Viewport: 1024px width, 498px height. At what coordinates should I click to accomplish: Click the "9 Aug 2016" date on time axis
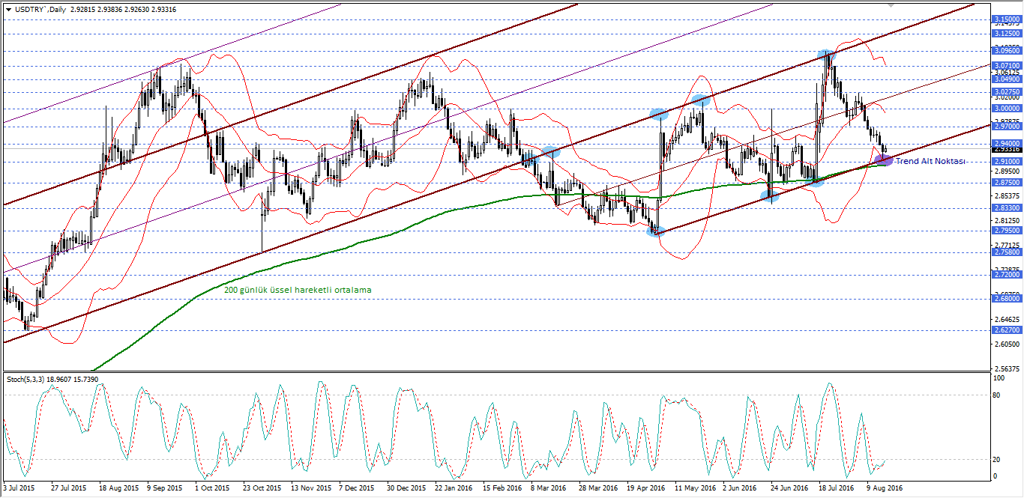point(885,488)
